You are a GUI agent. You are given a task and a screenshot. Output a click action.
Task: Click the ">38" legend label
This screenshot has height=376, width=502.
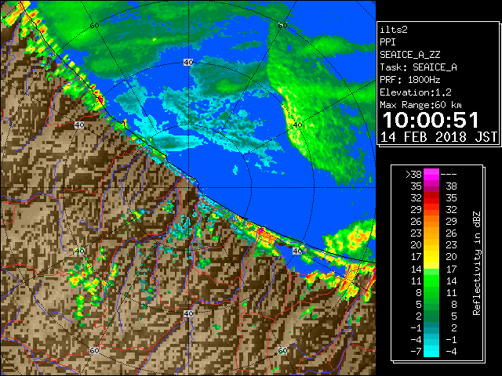click(413, 175)
